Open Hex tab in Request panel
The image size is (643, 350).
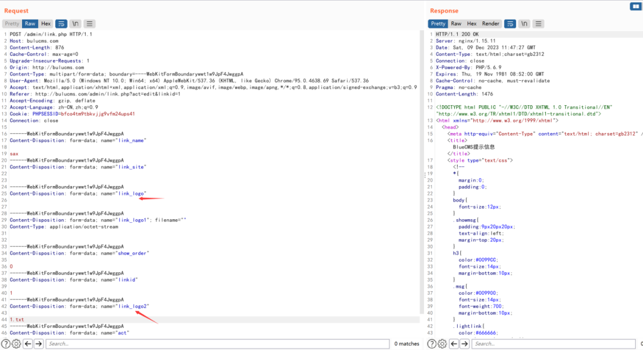pyautogui.click(x=46, y=24)
